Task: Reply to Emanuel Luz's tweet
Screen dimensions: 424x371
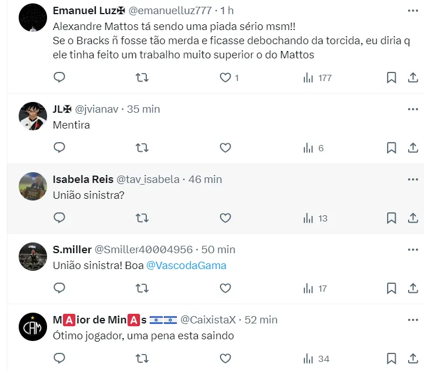Action: (x=60, y=78)
